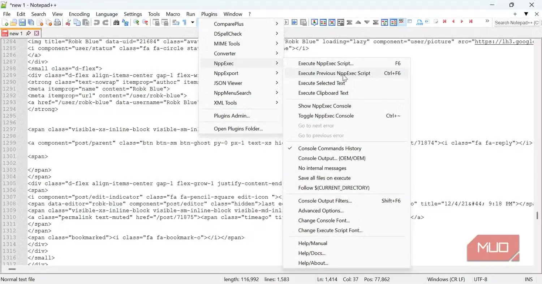Click the Print icon in the toolbar
Viewport: 542px width, 284px height.
[x=57, y=22]
